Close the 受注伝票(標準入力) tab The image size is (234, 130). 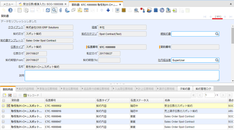66,4
